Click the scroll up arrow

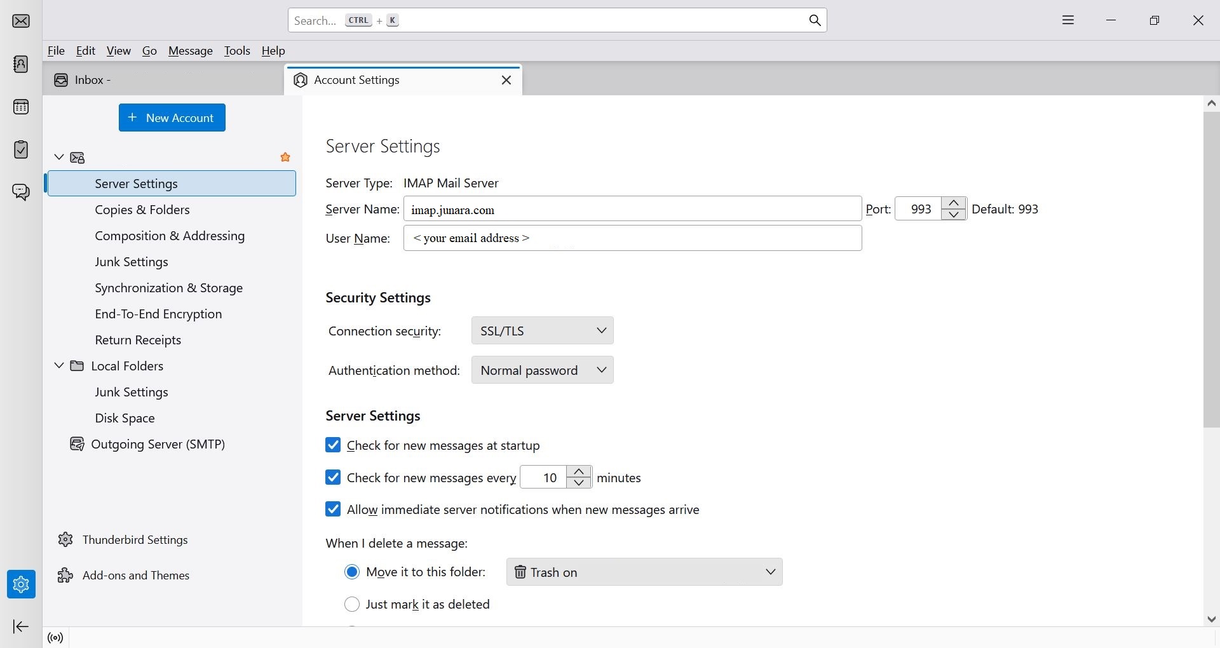(x=1211, y=103)
